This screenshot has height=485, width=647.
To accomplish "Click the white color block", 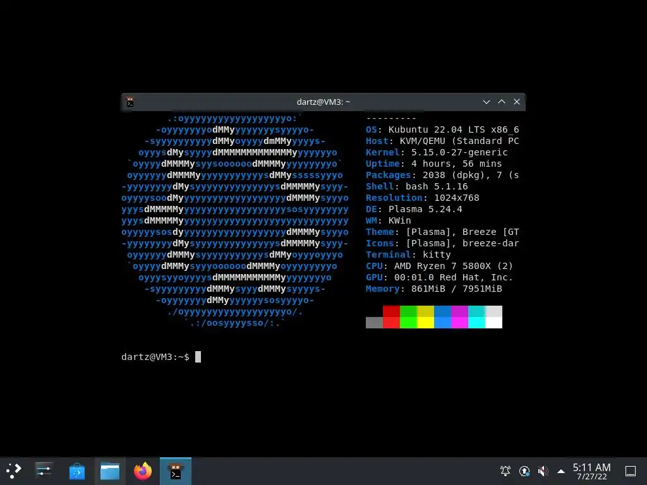I will pyautogui.click(x=494, y=323).
